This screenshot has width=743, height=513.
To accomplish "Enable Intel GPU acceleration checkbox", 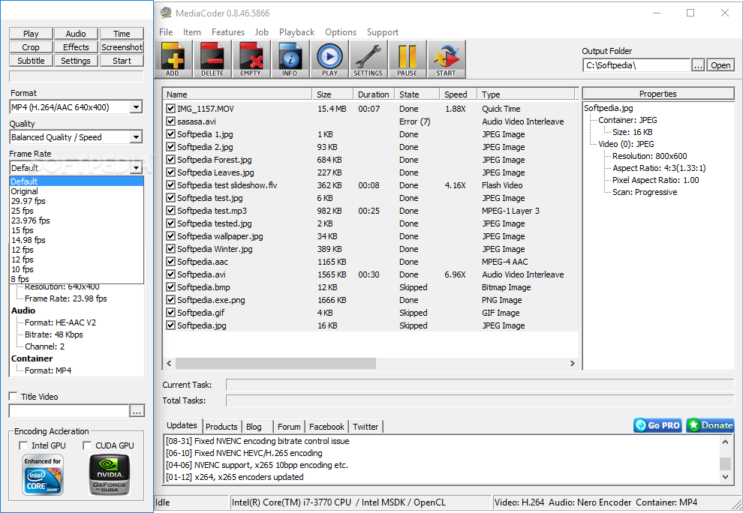I will pos(23,445).
